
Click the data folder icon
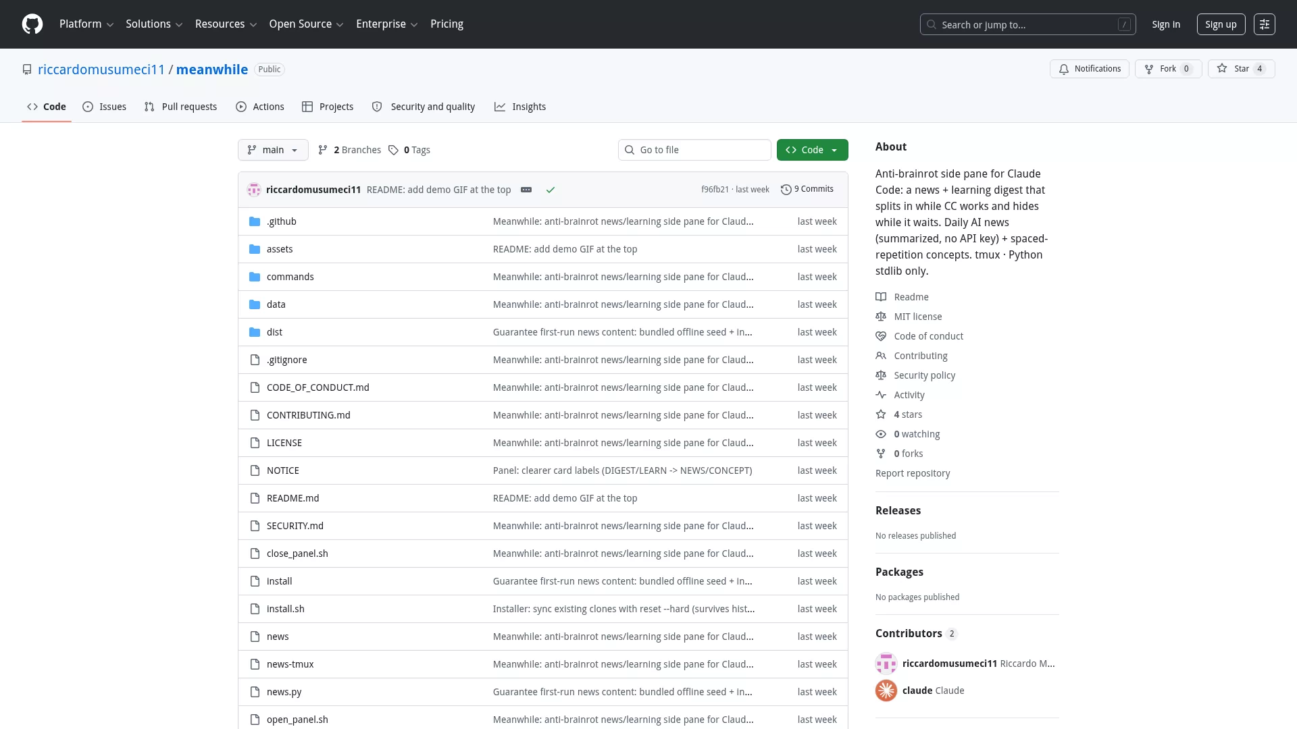[255, 304]
